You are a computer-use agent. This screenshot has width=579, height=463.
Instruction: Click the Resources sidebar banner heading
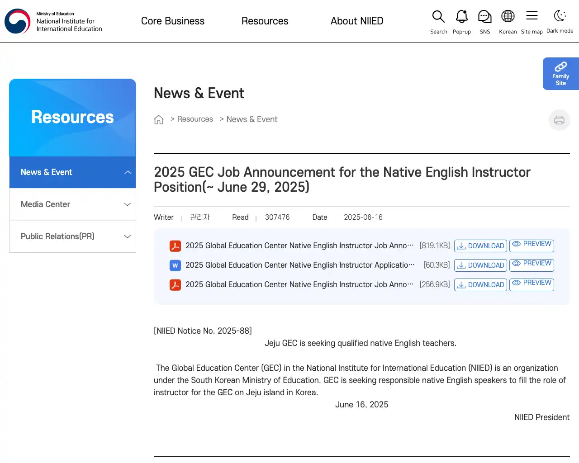click(x=72, y=117)
